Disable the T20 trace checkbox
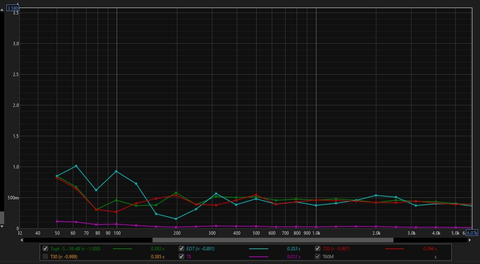Screen dimensions: 480x264 [x=318, y=249]
